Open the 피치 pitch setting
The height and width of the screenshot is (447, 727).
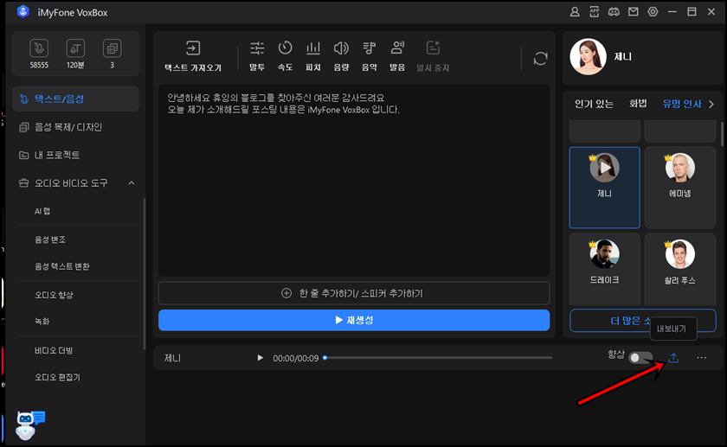click(313, 55)
